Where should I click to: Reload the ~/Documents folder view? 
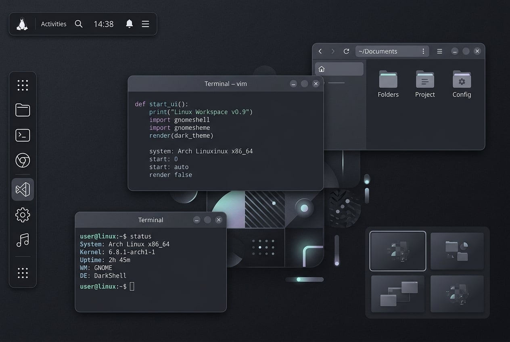(x=346, y=51)
